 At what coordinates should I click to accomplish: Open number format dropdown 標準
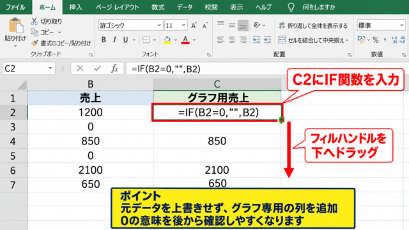pyautogui.click(x=402, y=26)
